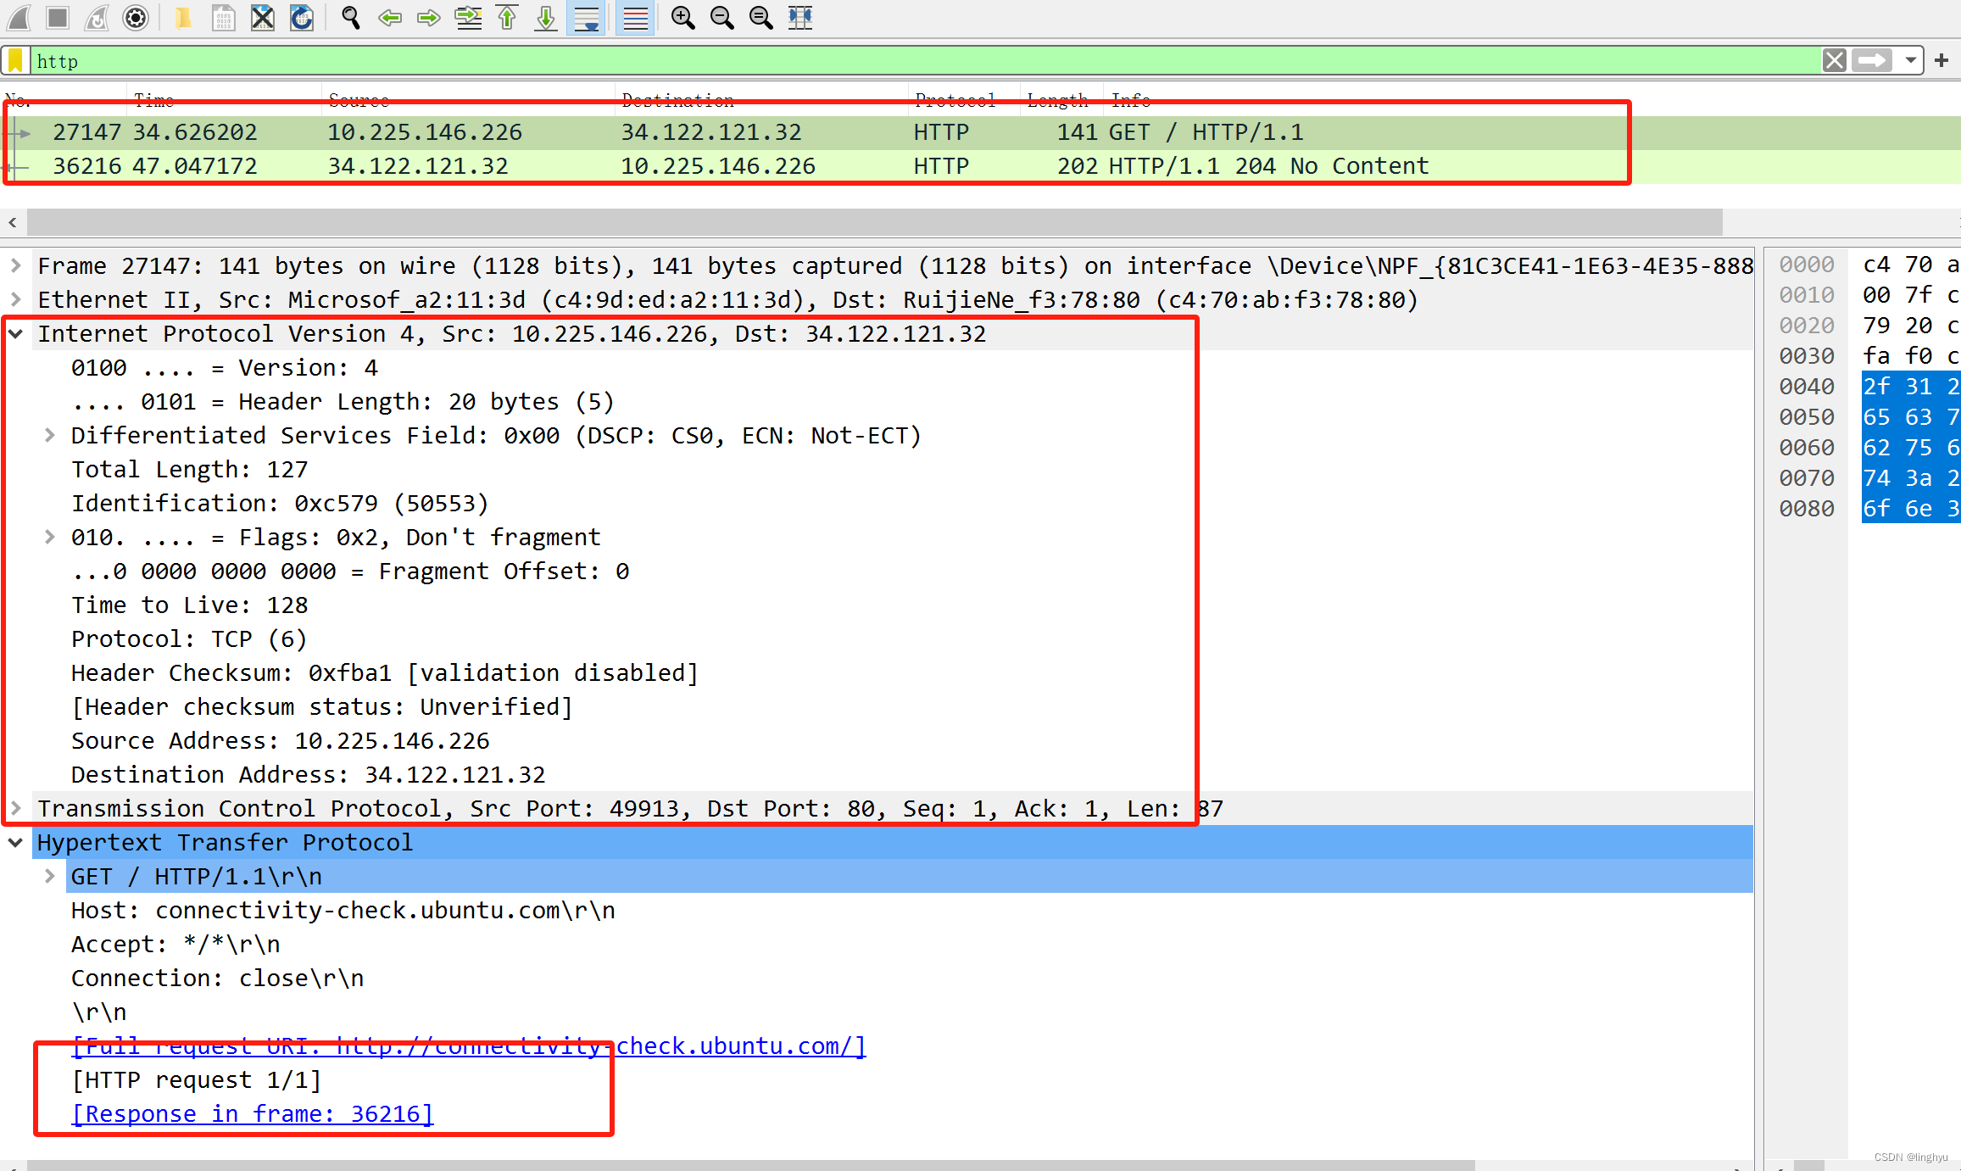Toggle auto-scroll during live capture
The height and width of the screenshot is (1171, 1961).
586,18
